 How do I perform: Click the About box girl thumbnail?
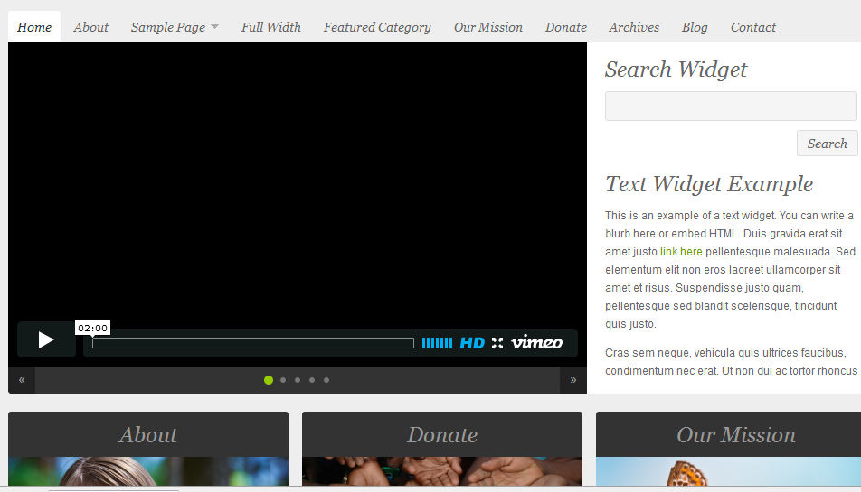click(148, 471)
